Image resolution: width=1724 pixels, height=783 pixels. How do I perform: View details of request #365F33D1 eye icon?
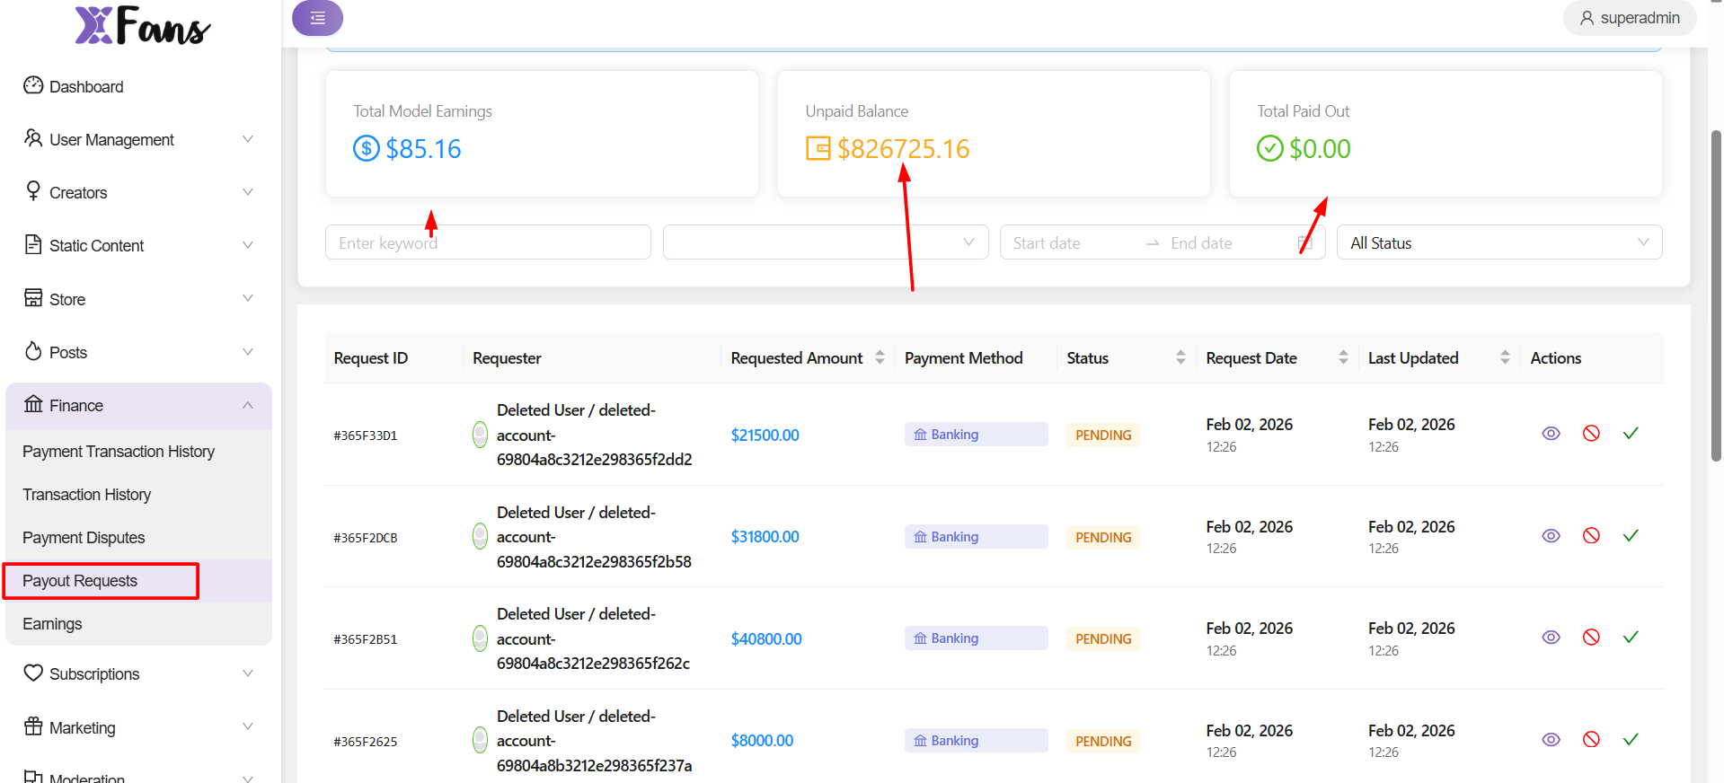click(1550, 434)
